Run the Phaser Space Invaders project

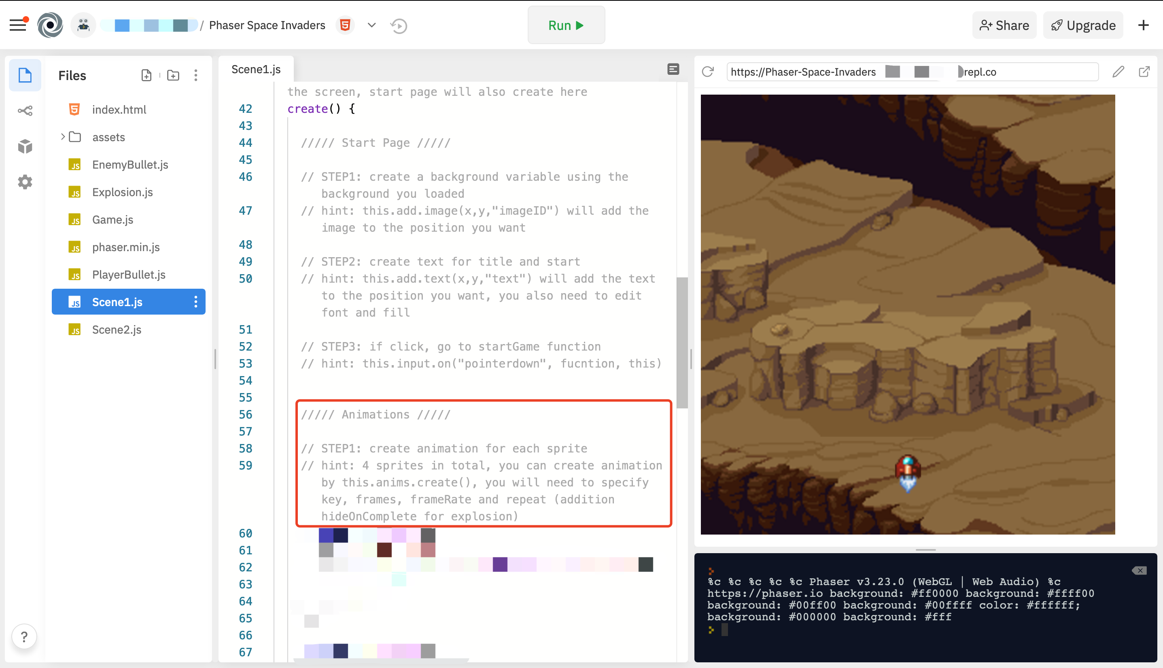click(x=566, y=25)
